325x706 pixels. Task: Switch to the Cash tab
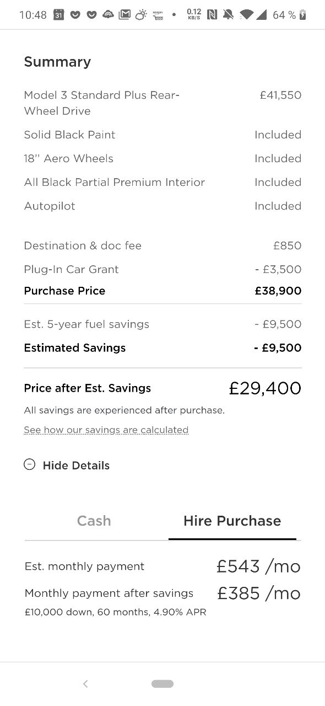coord(94,521)
